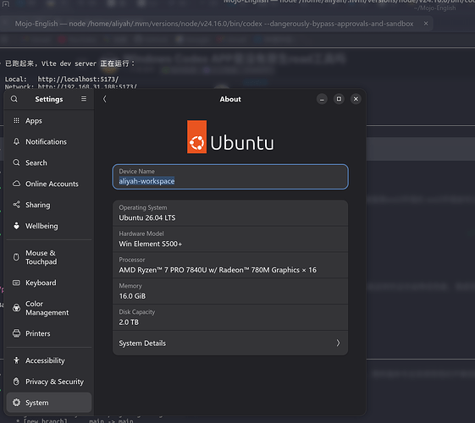Go back using the About header chevron
The width and height of the screenshot is (475, 423).
pos(104,99)
